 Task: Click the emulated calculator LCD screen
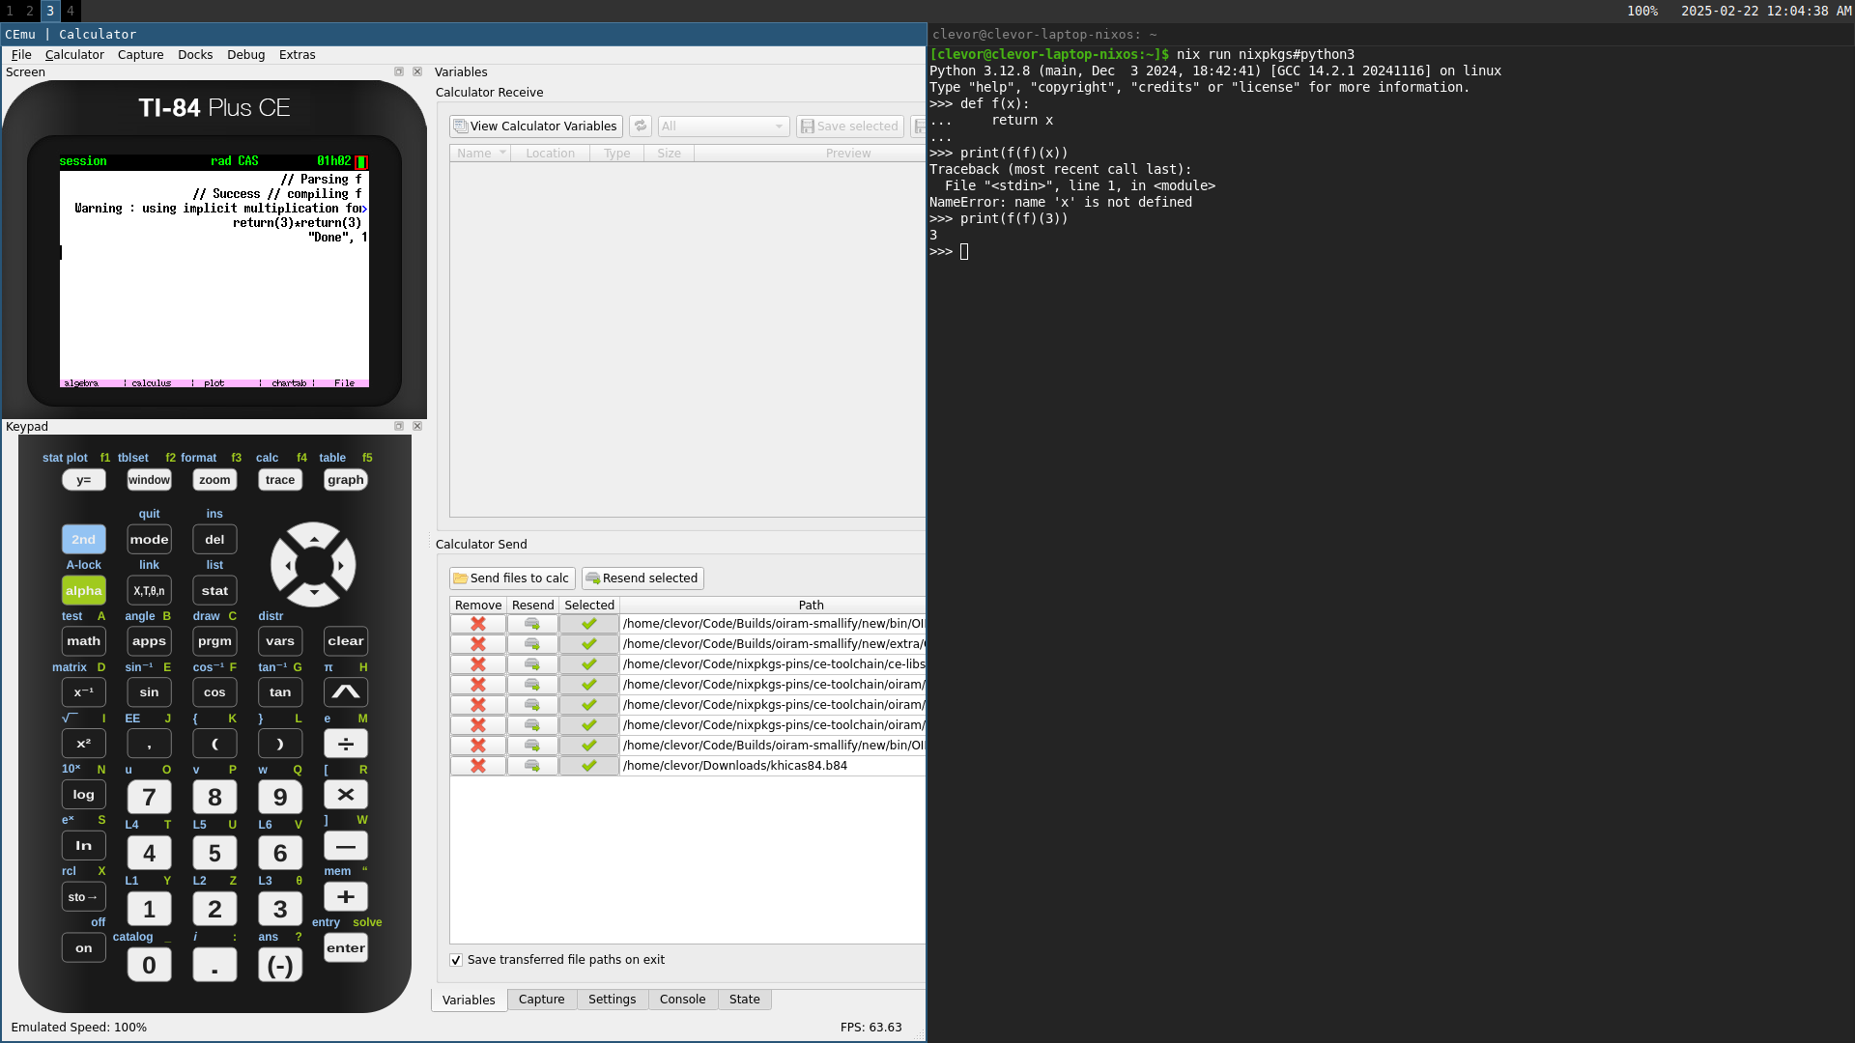(214, 271)
